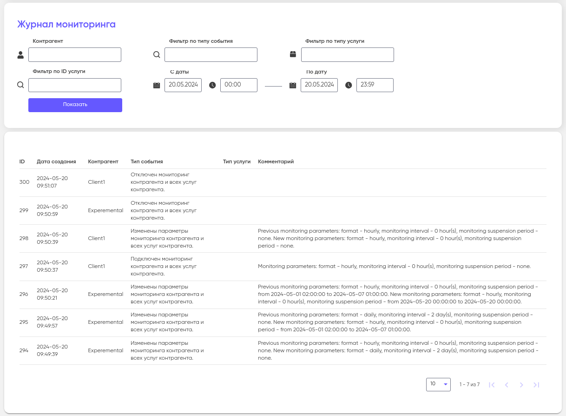Image resolution: width=566 pixels, height=416 pixels.
Task: Click the search icon beside service ID filter
Action: [20, 85]
